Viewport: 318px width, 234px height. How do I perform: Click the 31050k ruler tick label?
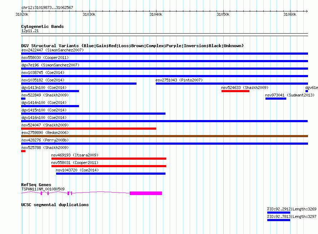click(223, 14)
